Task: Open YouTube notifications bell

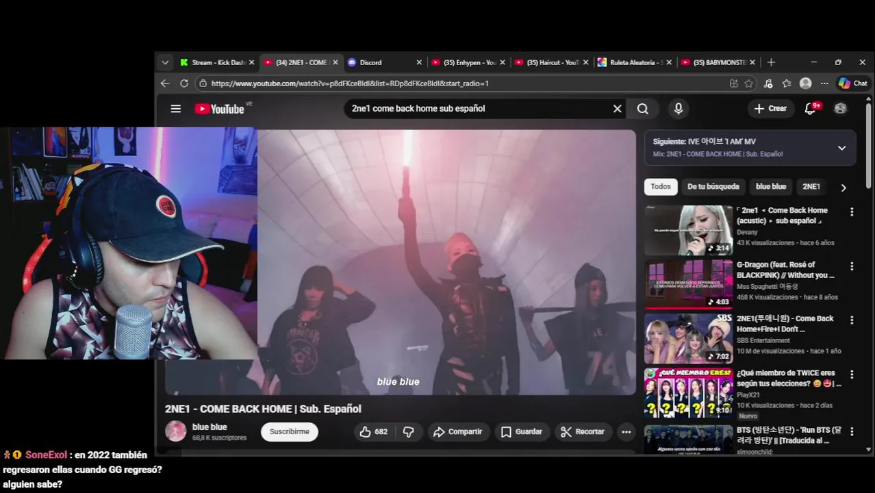Action: pyautogui.click(x=811, y=108)
